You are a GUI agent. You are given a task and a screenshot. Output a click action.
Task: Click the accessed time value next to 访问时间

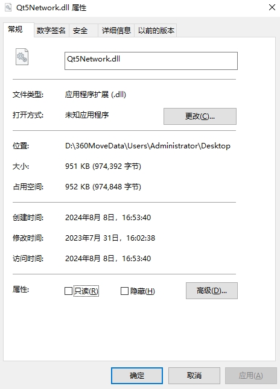coord(108,259)
